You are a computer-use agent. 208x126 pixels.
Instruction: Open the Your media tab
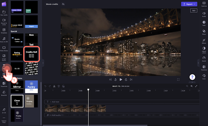4,13
